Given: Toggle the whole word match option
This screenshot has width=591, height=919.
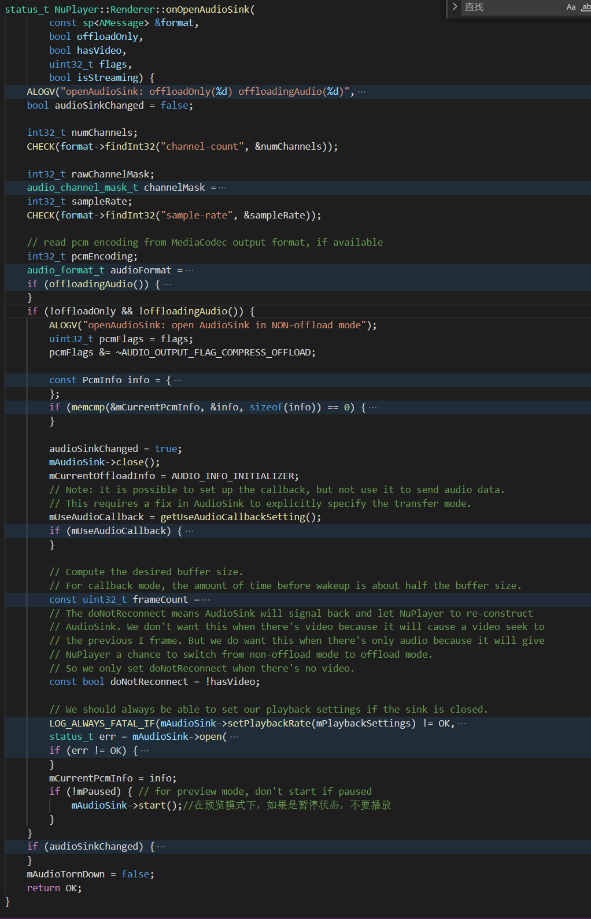Looking at the screenshot, I should point(586,7).
